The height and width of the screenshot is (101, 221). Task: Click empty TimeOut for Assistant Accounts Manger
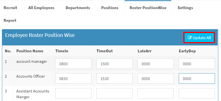pyautogui.click(x=114, y=93)
